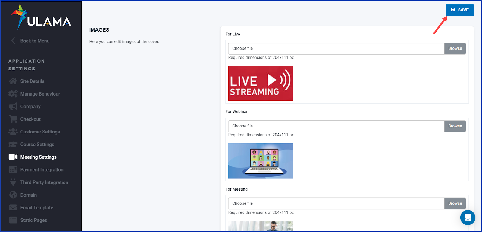
Task: Click the Domain globe icon
Action: [13, 195]
